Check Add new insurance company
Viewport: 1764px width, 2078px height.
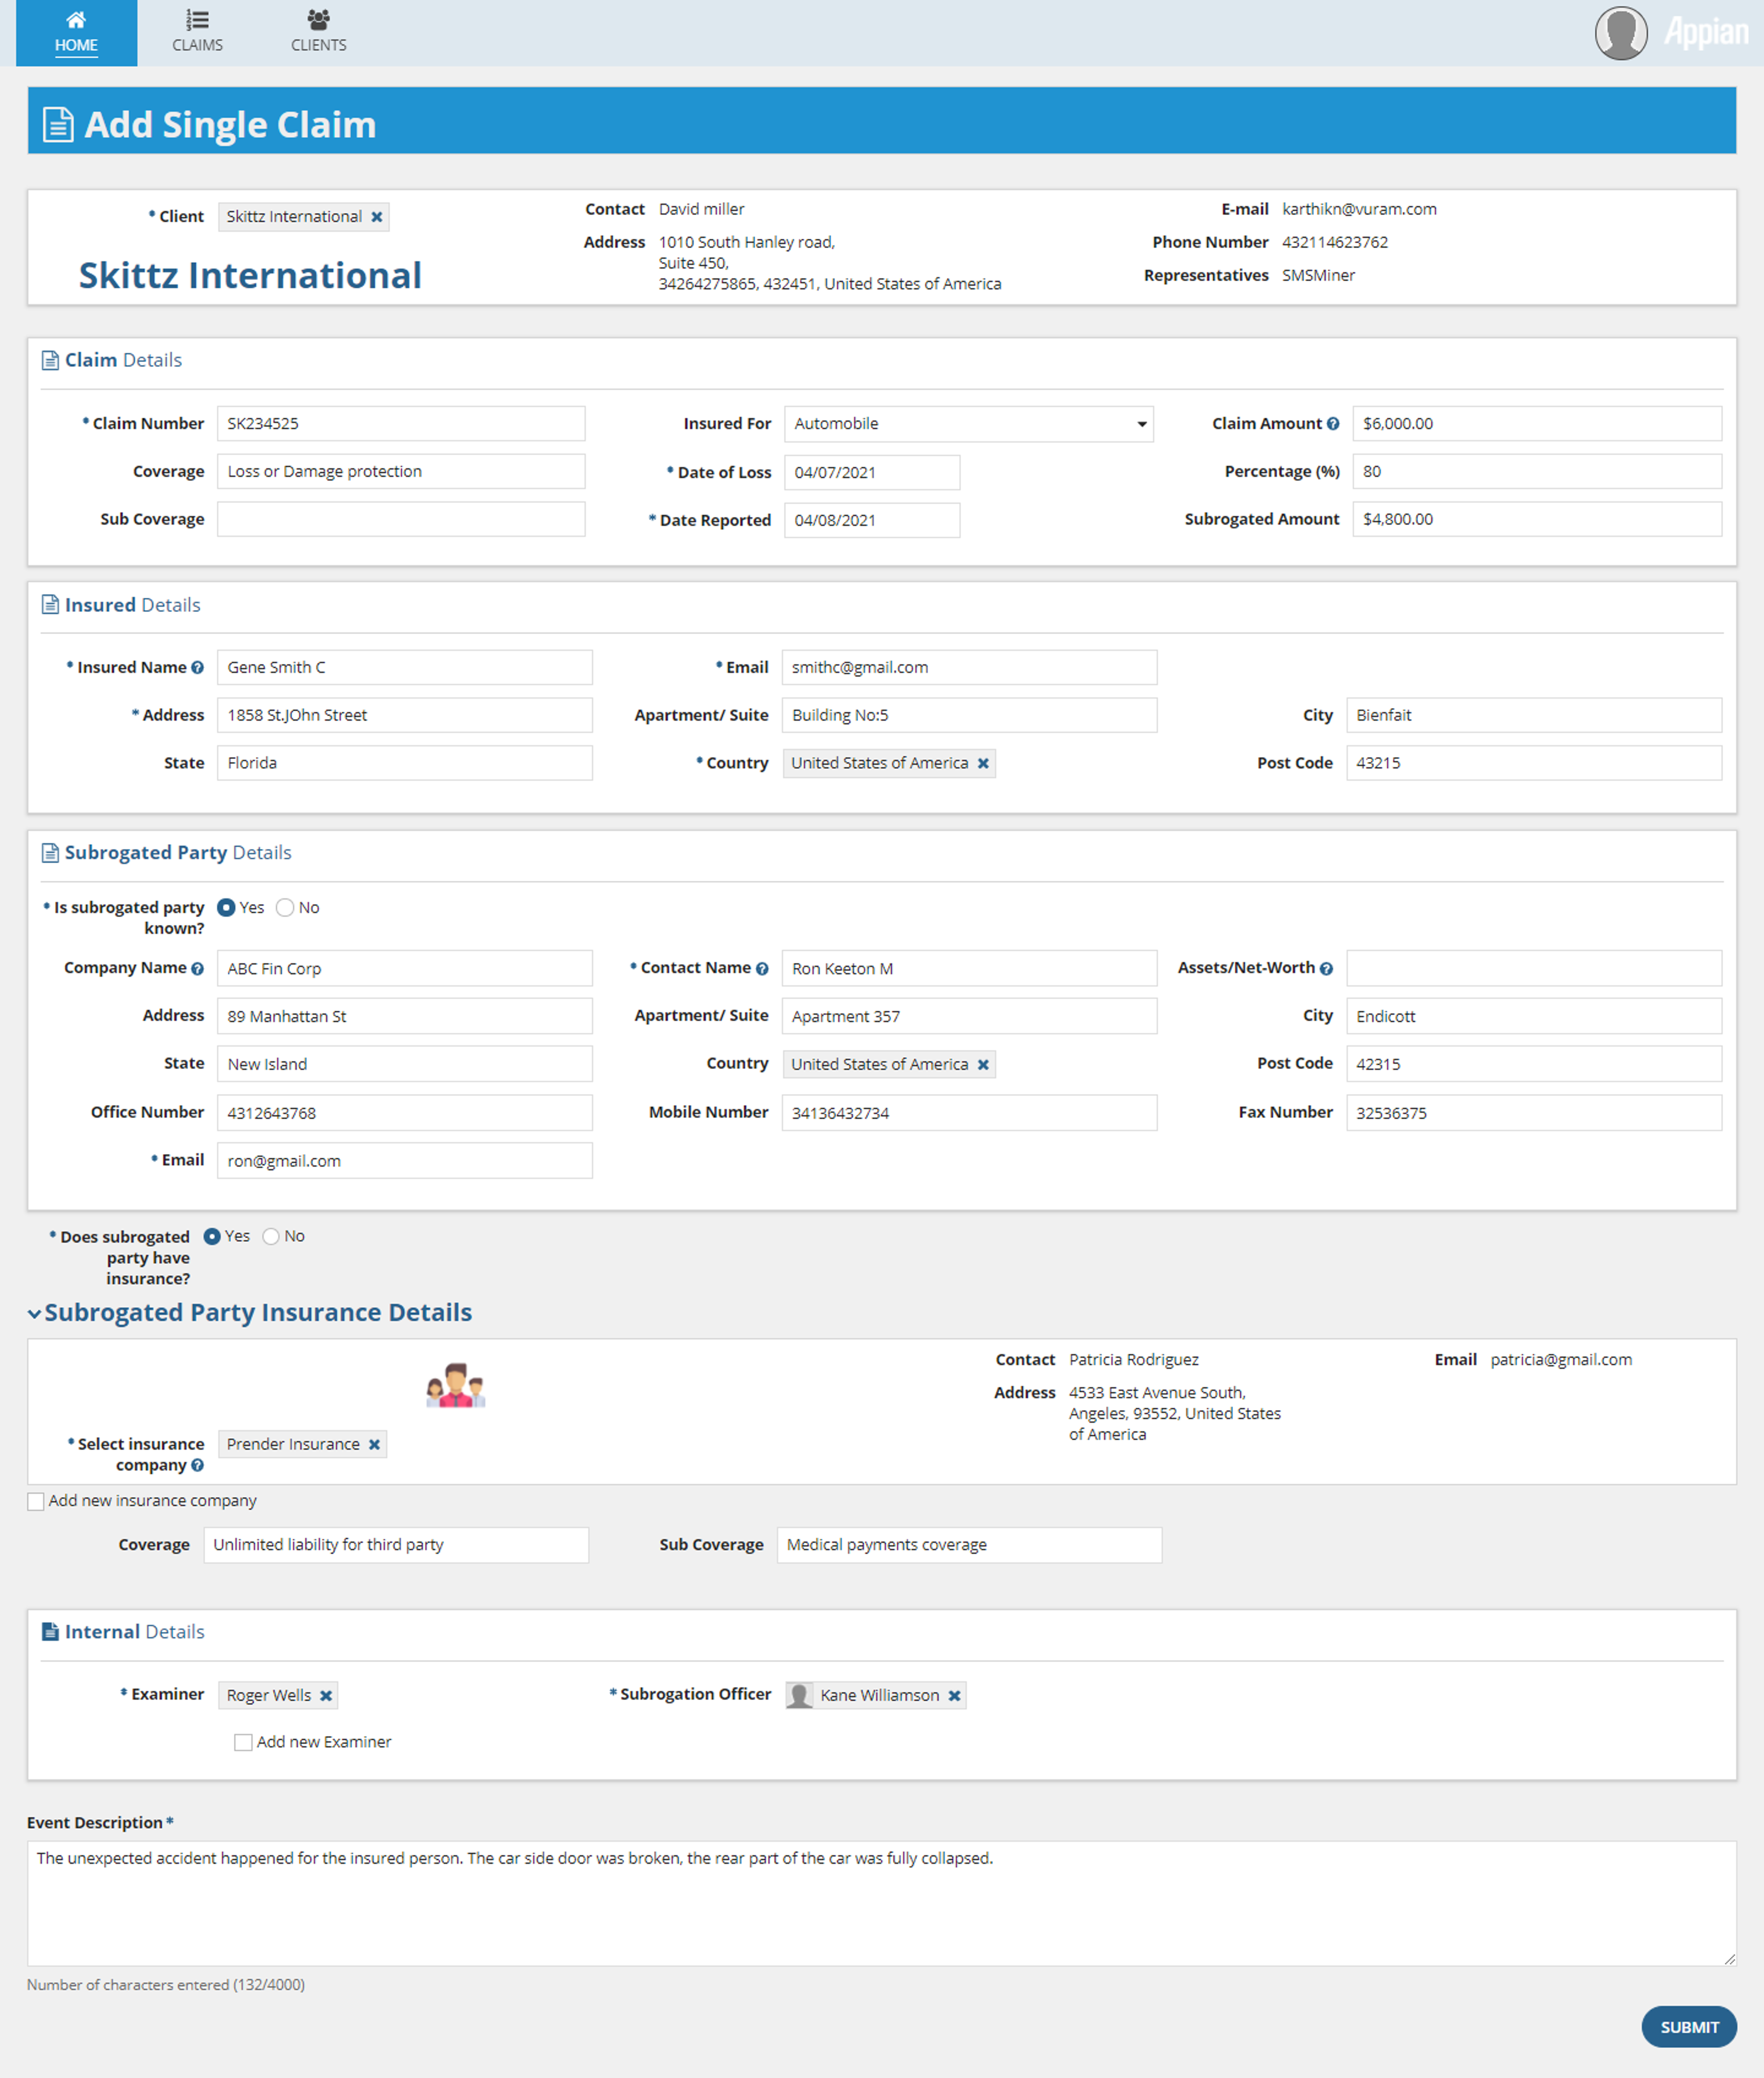[x=36, y=1502]
